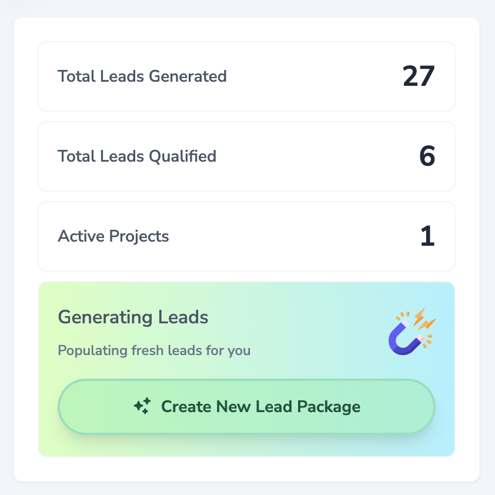Click the Total Leads Generated label
Image resolution: width=495 pixels, height=495 pixels.
[142, 76]
